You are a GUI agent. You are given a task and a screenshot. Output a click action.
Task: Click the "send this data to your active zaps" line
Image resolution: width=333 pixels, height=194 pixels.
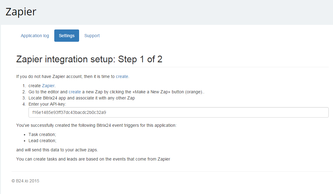[57, 150]
